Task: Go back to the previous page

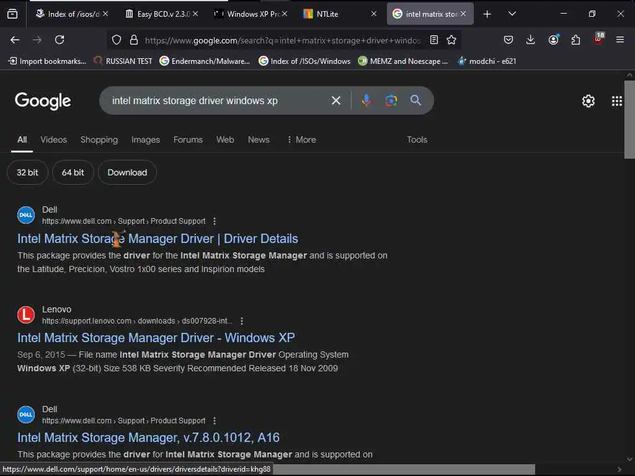Action: (x=15, y=40)
